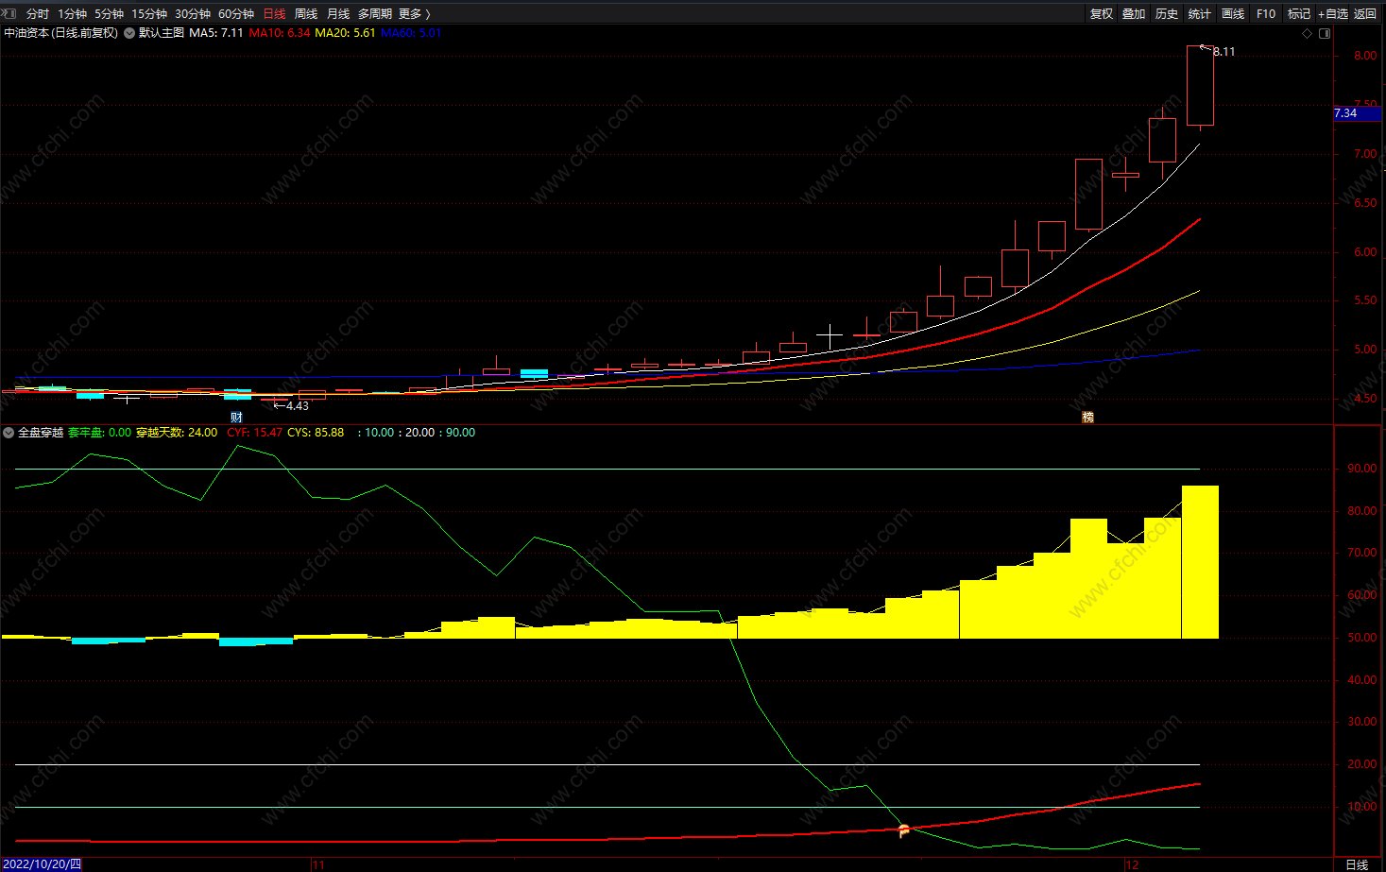Screen dimensions: 1386x872
Task: Select the 5分钟 period
Action: (x=109, y=14)
